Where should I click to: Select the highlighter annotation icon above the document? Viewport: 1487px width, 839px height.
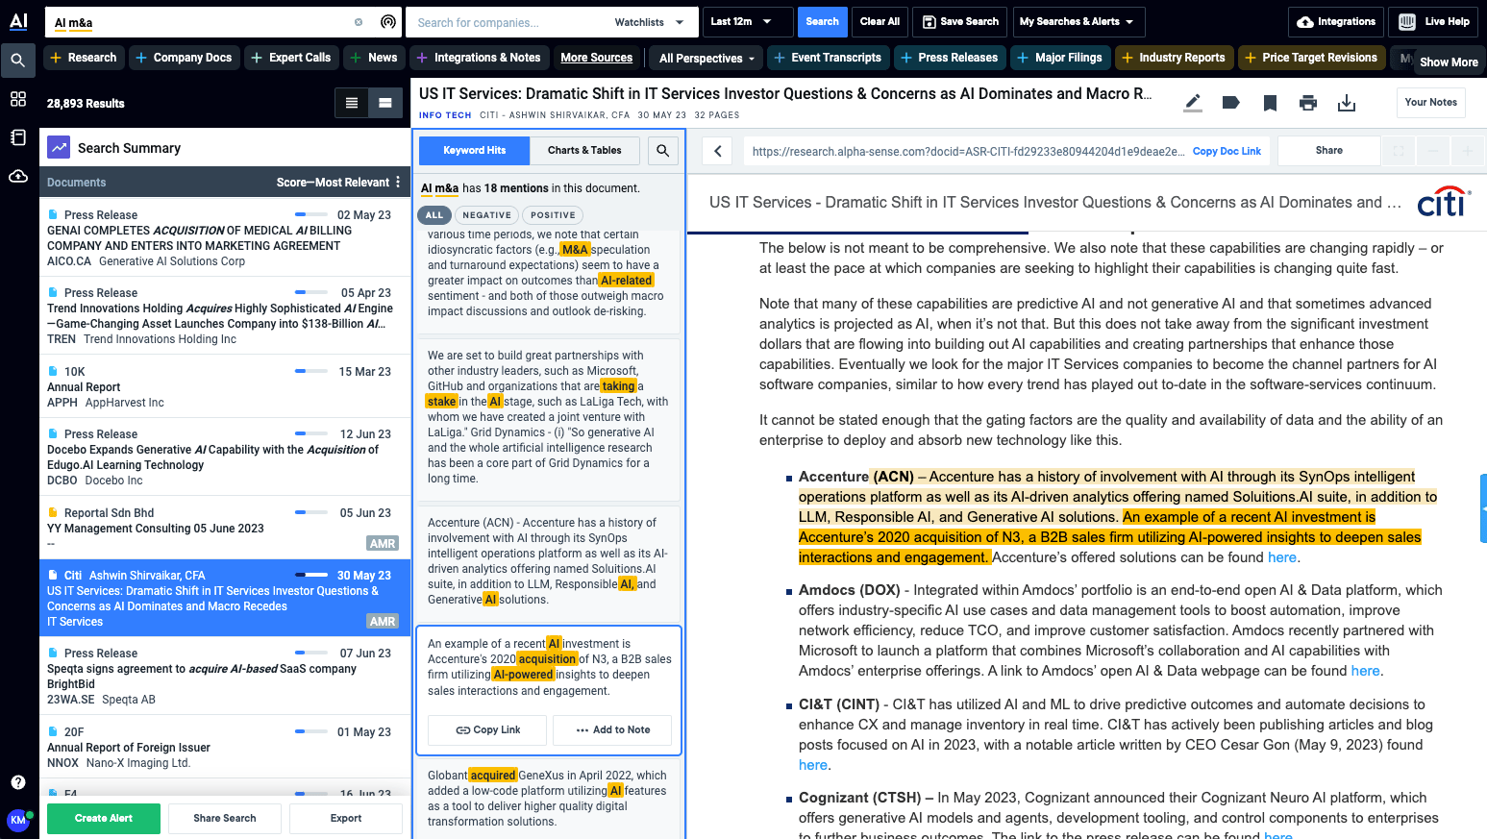coord(1192,103)
